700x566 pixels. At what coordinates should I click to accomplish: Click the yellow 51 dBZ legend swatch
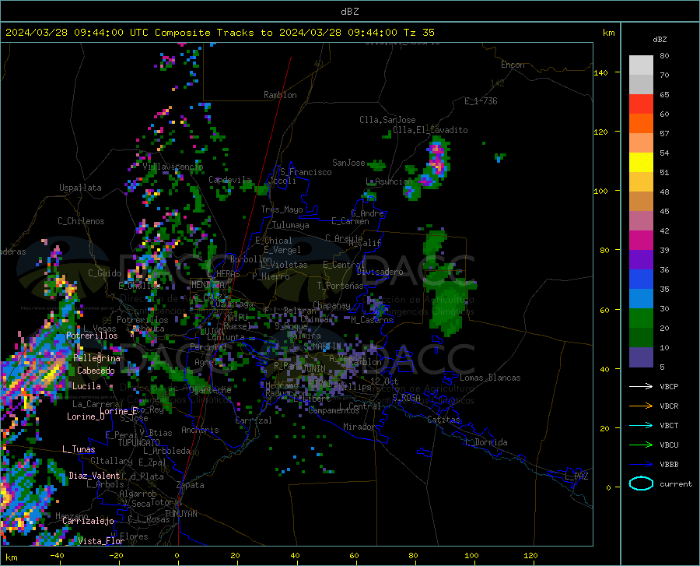point(641,163)
